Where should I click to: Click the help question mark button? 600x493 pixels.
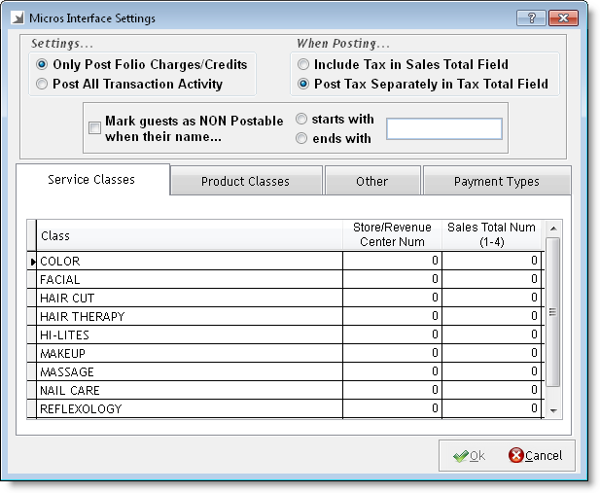click(x=531, y=18)
